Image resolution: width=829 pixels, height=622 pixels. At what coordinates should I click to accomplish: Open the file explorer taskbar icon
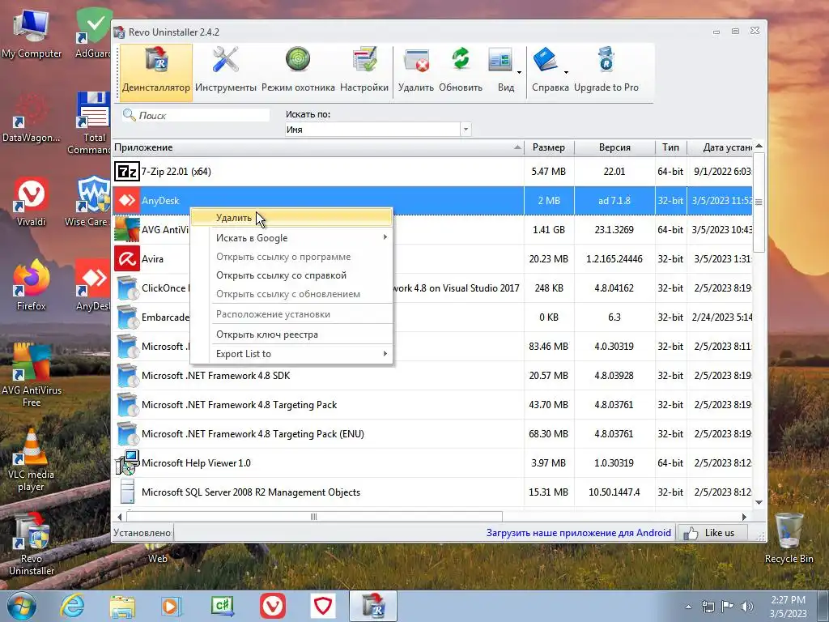point(123,606)
